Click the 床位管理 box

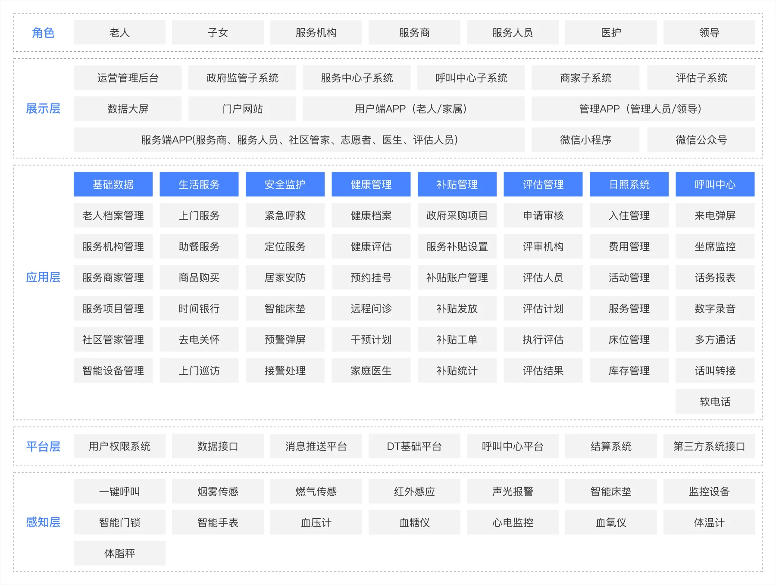coord(629,339)
